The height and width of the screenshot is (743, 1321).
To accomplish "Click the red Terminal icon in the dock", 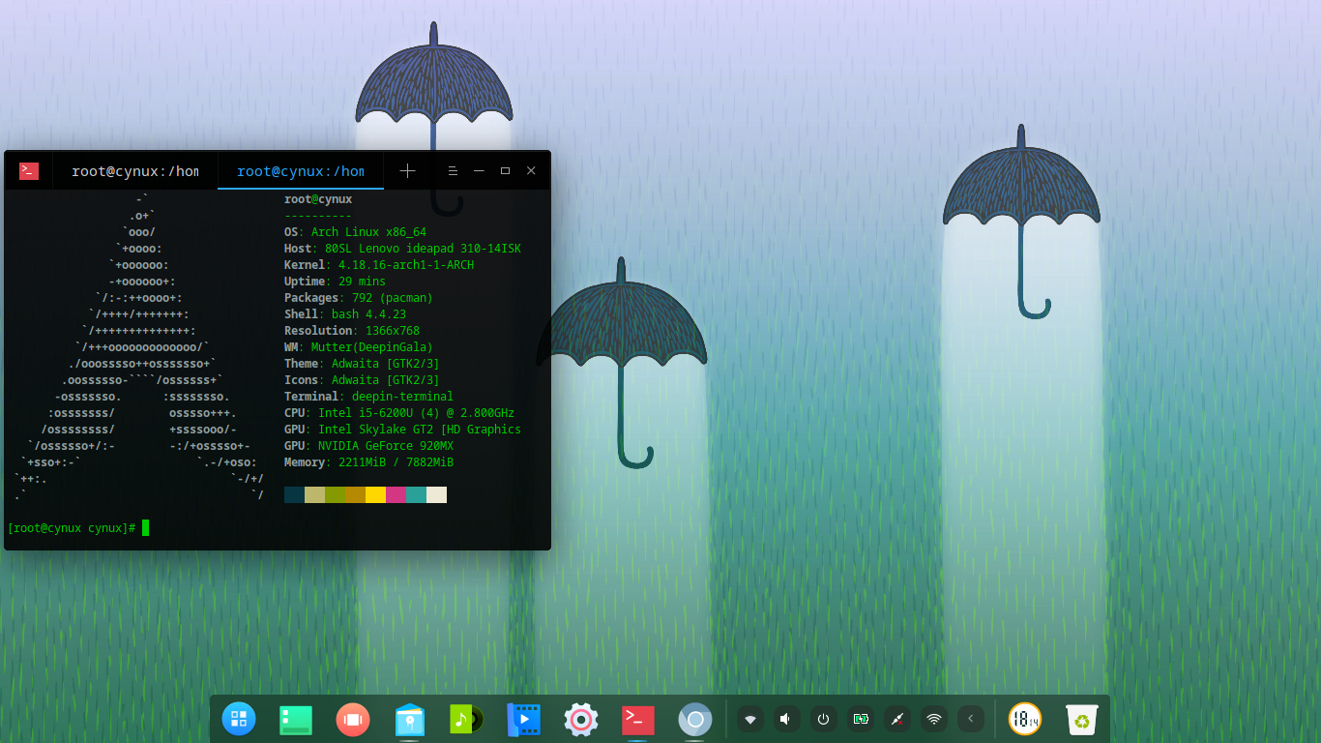I will tap(637, 719).
